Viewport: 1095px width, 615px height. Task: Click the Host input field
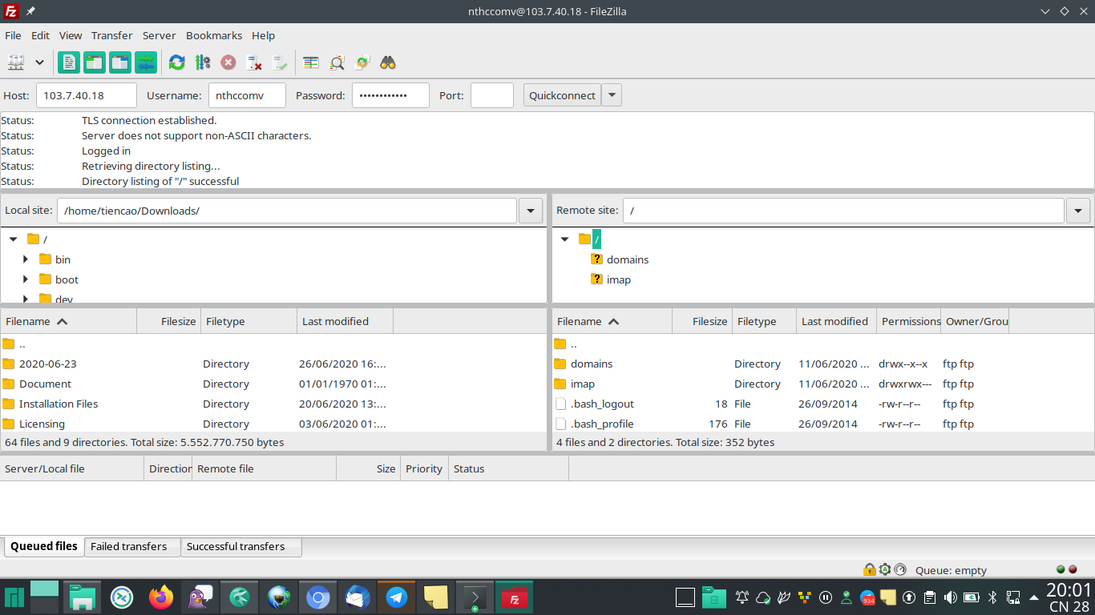87,95
